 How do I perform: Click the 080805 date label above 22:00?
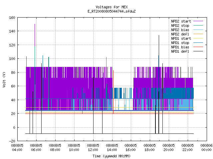[188, 145]
